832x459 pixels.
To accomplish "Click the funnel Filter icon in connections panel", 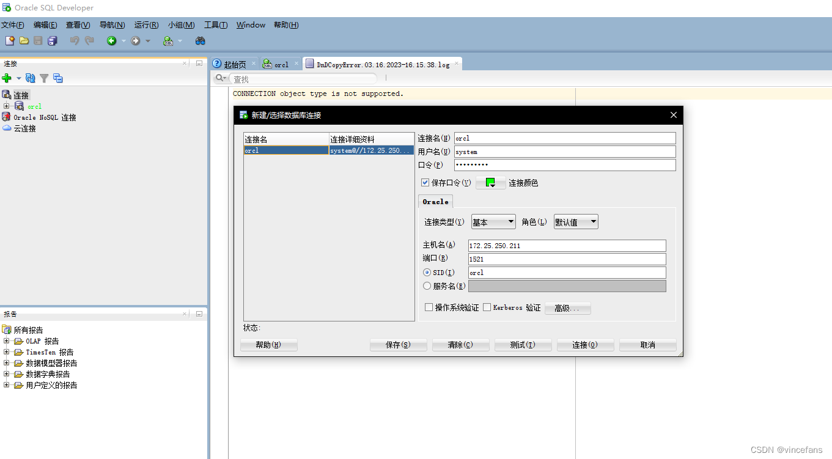I will click(44, 78).
